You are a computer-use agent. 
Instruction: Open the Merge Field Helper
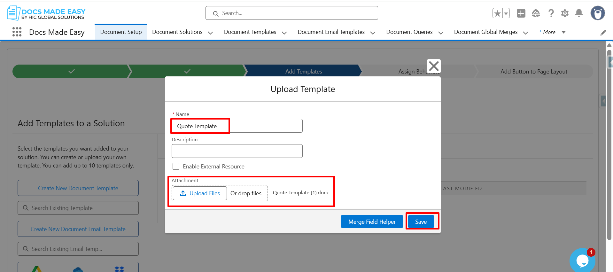click(x=372, y=221)
